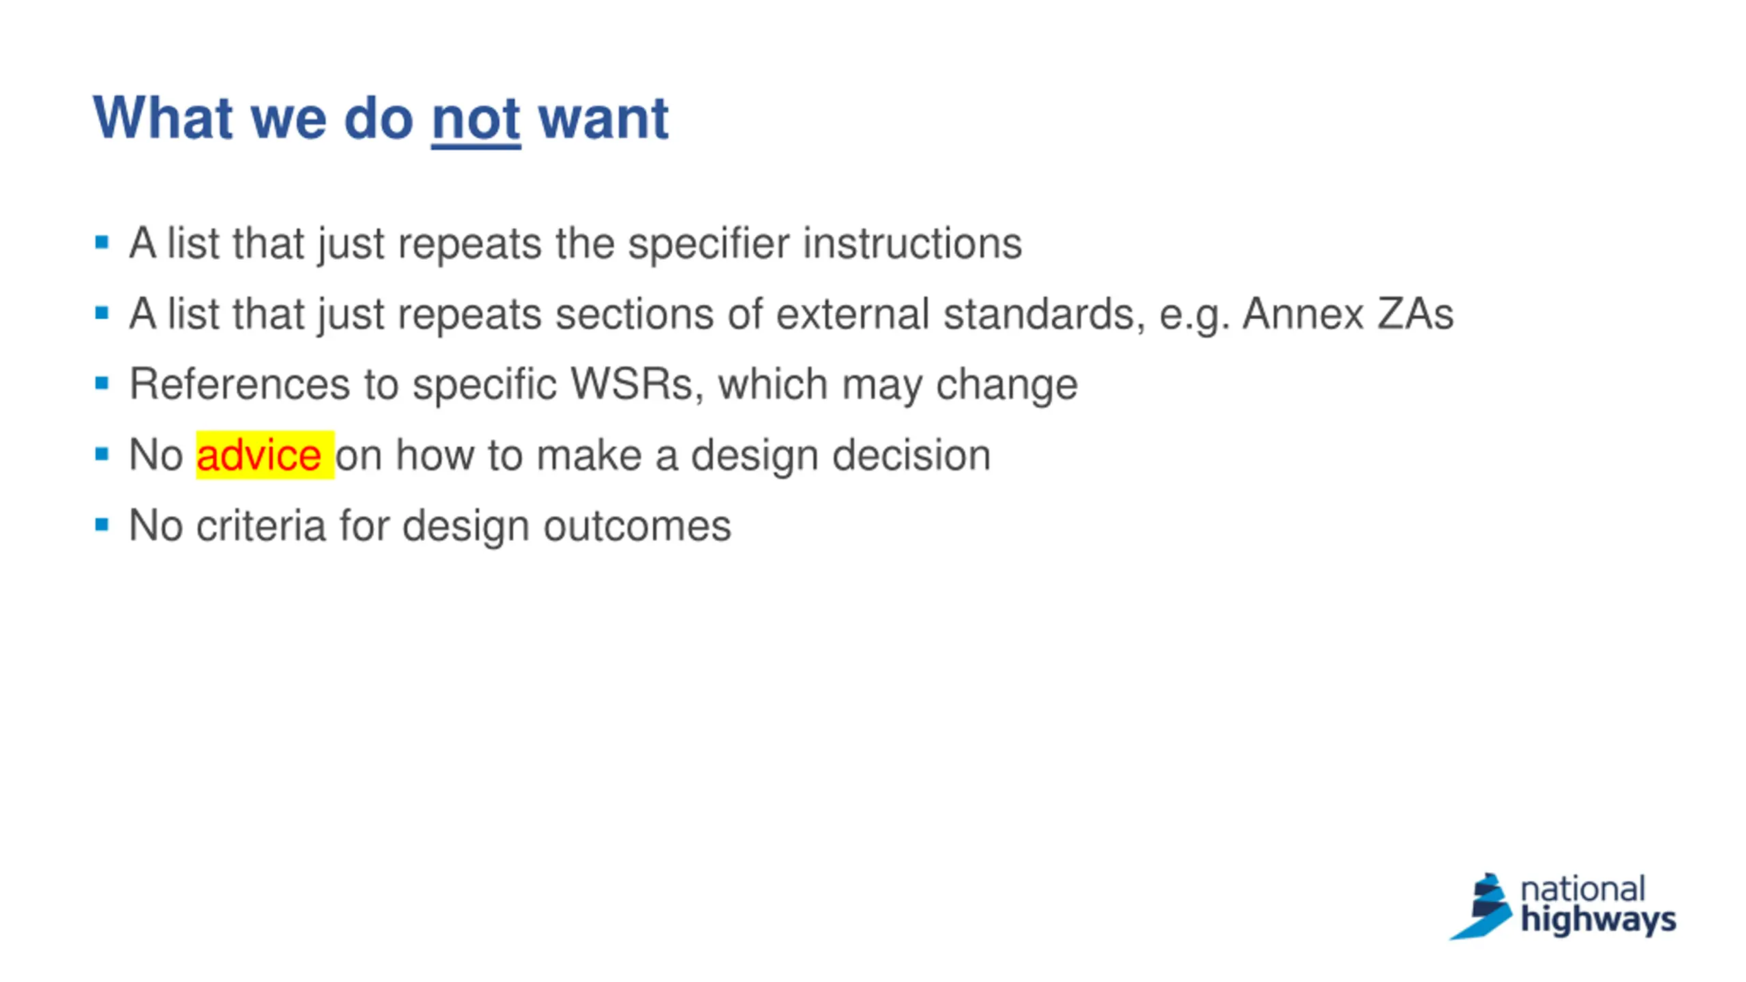Click the text 'A list that just repeats the specifier instructions'
This screenshot has width=1746, height=982.
point(576,243)
